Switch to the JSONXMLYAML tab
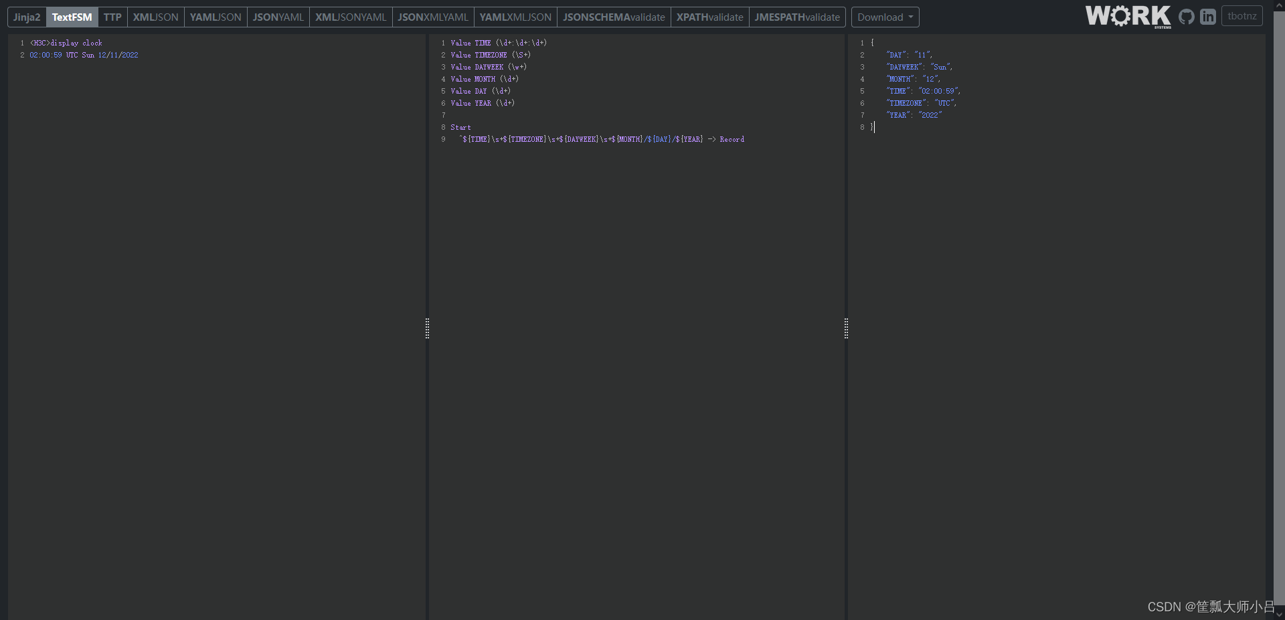This screenshot has width=1285, height=620. [x=433, y=17]
